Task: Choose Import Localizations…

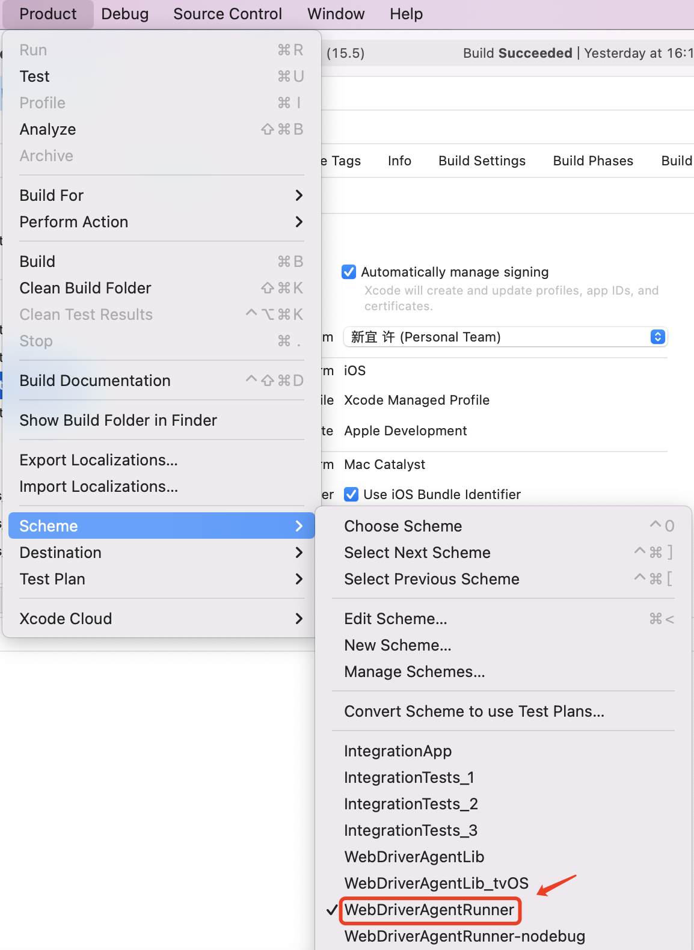Action: [x=162, y=486]
